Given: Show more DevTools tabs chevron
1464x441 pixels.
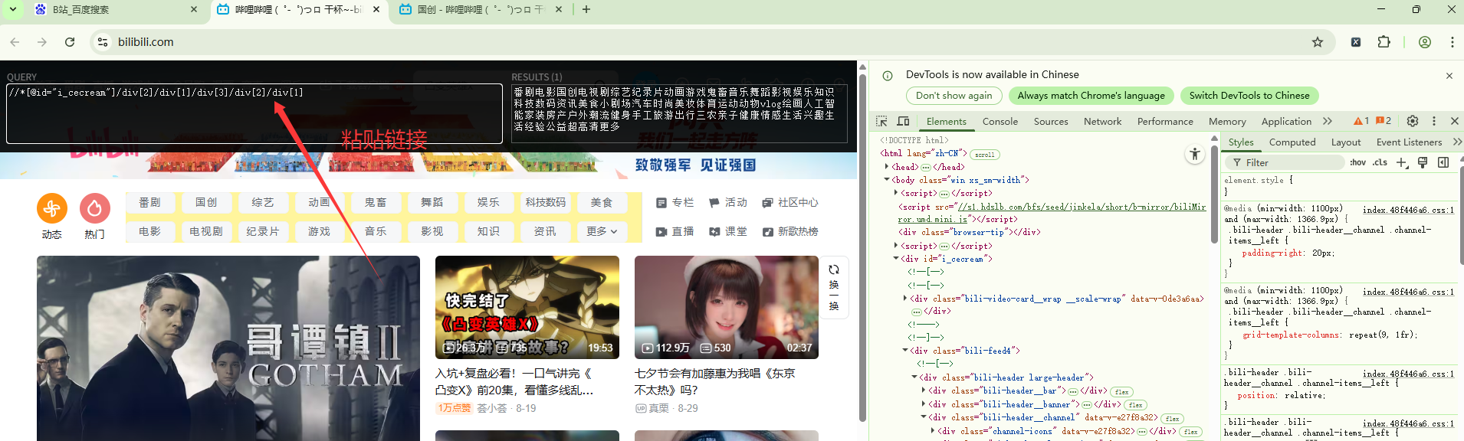Looking at the screenshot, I should pos(1328,121).
